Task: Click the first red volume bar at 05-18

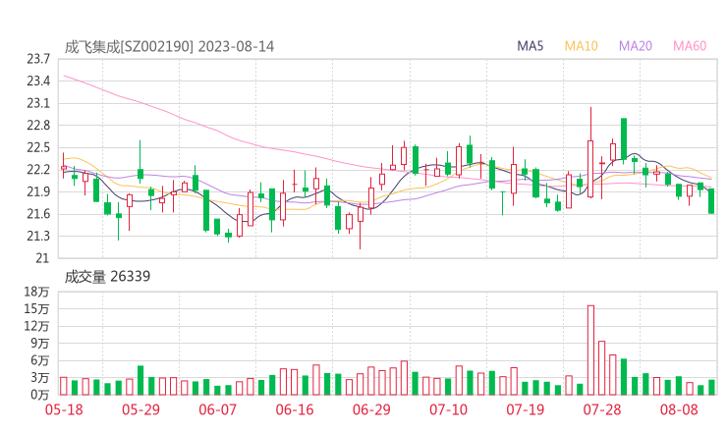Action: click(x=64, y=386)
